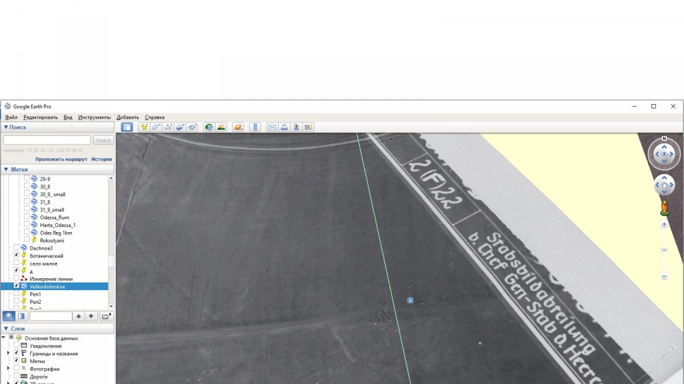The width and height of the screenshot is (684, 384).
Task: Zoom out with minus button
Action: tap(664, 276)
